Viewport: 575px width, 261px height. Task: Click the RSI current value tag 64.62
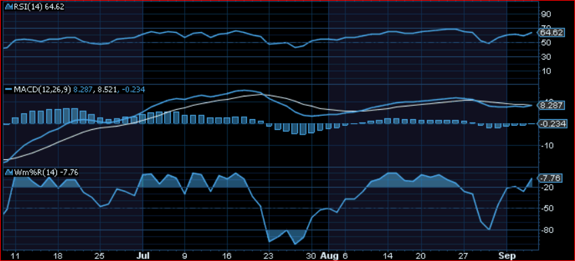click(x=551, y=33)
